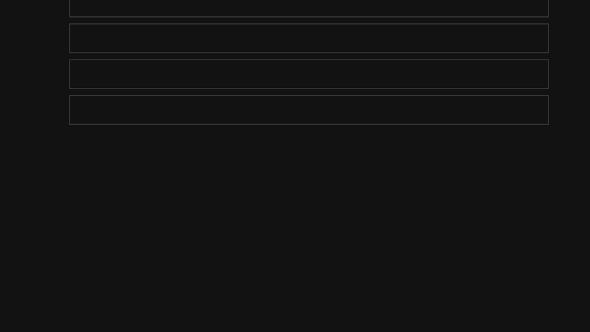Select the partially visible top empty box
The width and height of the screenshot is (590, 332).
tap(309, 8)
